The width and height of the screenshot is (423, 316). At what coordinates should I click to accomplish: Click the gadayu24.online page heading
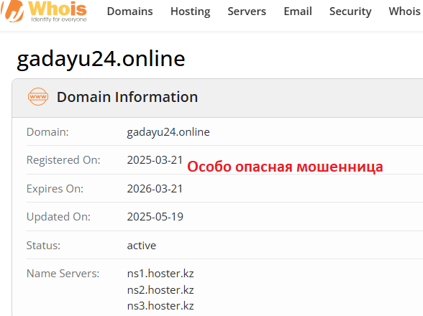click(x=101, y=59)
